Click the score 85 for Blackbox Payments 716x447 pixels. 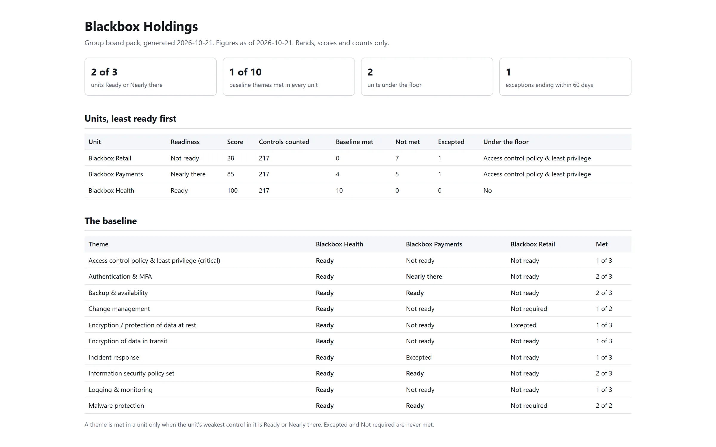[231, 174]
